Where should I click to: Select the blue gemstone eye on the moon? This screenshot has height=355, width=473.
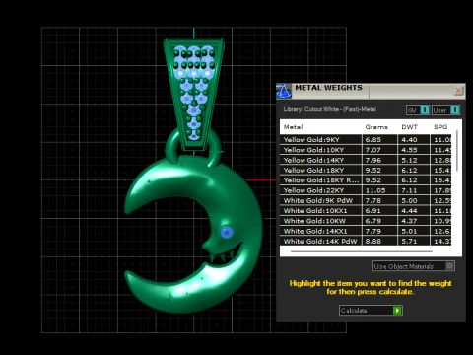(227, 232)
